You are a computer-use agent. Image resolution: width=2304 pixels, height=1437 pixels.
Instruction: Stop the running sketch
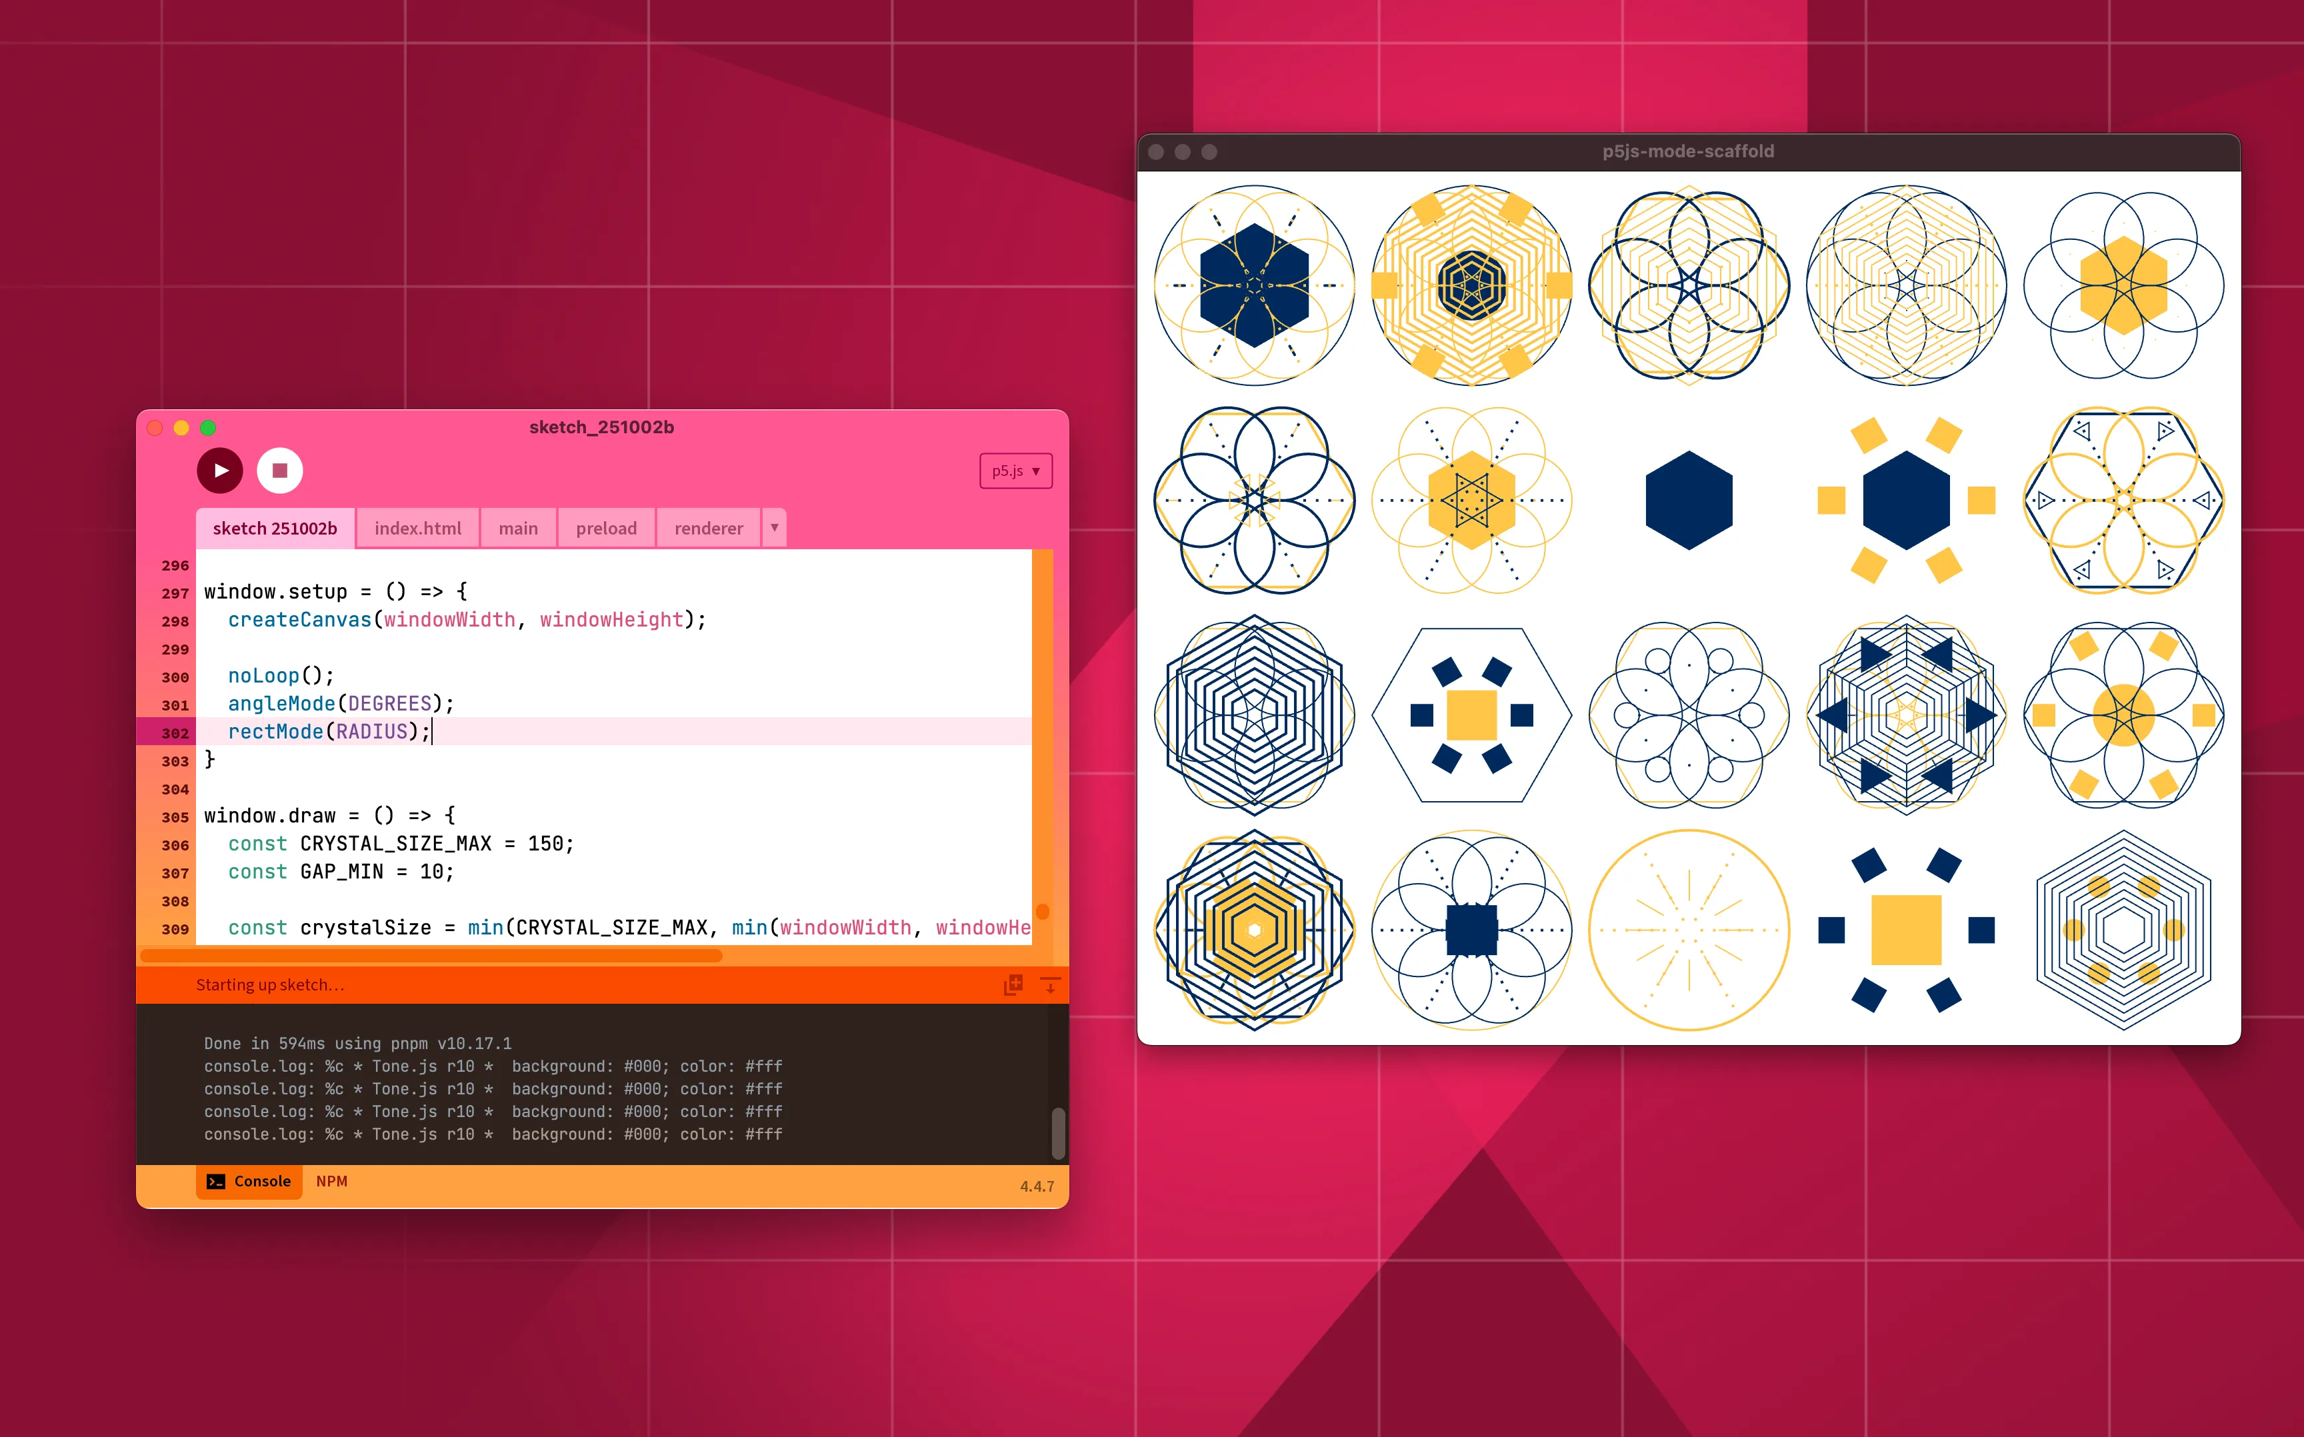tap(279, 471)
